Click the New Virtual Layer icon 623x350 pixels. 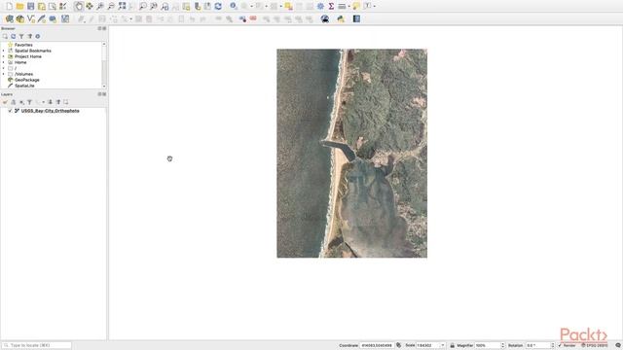pyautogui.click(x=65, y=18)
